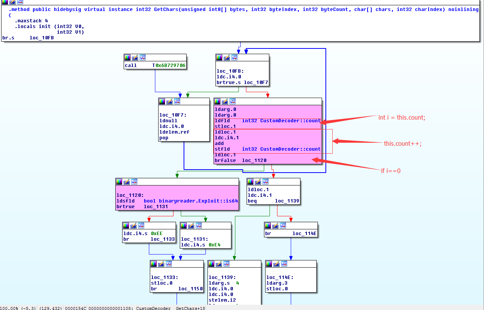Click the node color icon on the loc_1120 block

tap(119, 181)
